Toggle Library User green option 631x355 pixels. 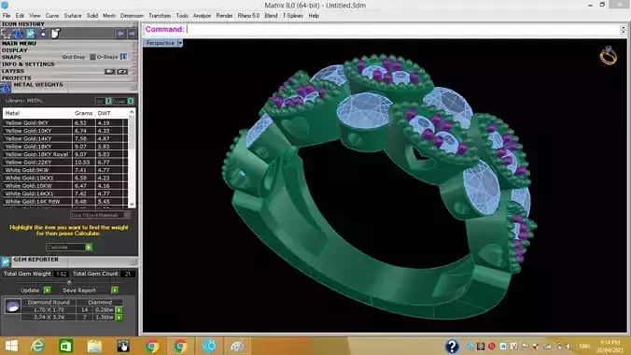131,101
